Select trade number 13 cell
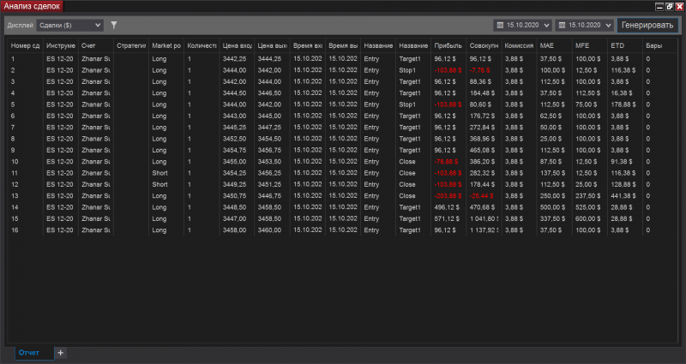The image size is (686, 364). click(15, 196)
